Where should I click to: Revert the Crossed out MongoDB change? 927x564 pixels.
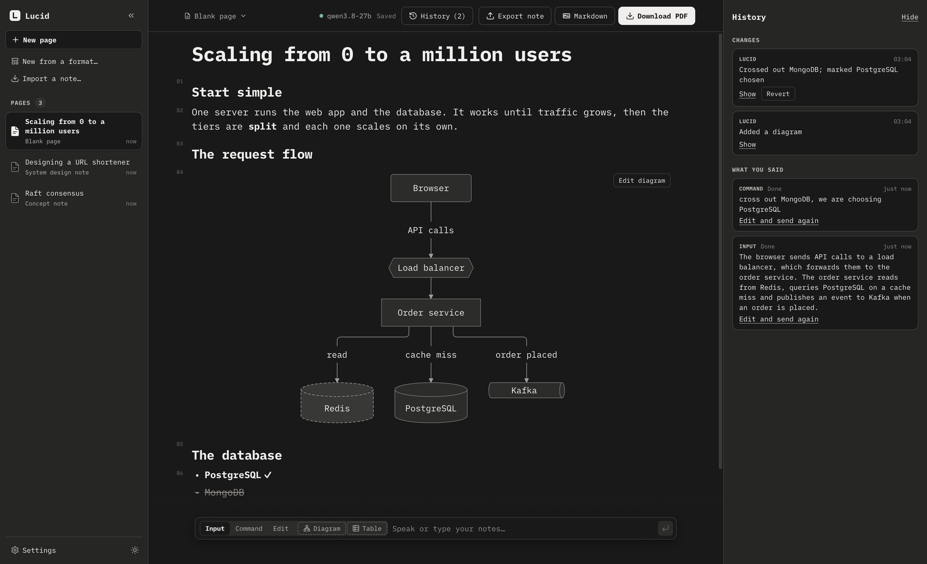pyautogui.click(x=778, y=94)
